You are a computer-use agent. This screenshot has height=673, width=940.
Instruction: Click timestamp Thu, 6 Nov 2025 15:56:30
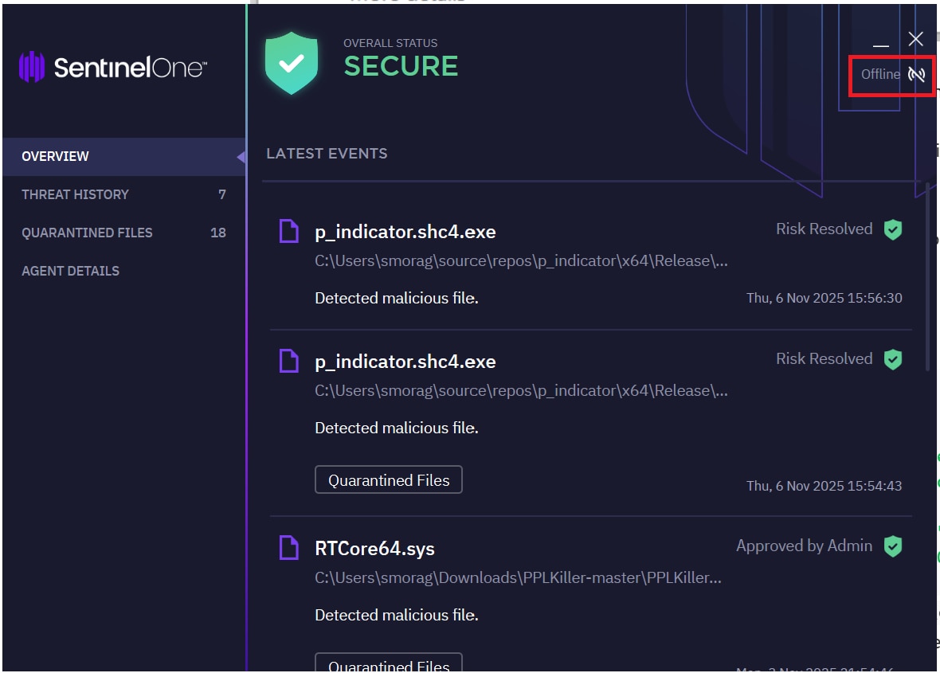824,299
